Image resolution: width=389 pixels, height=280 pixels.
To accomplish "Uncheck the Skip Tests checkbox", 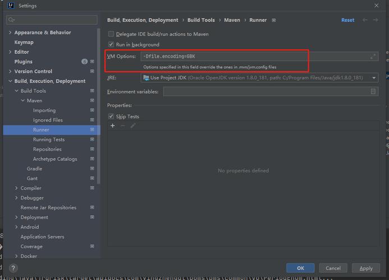I will coord(111,116).
